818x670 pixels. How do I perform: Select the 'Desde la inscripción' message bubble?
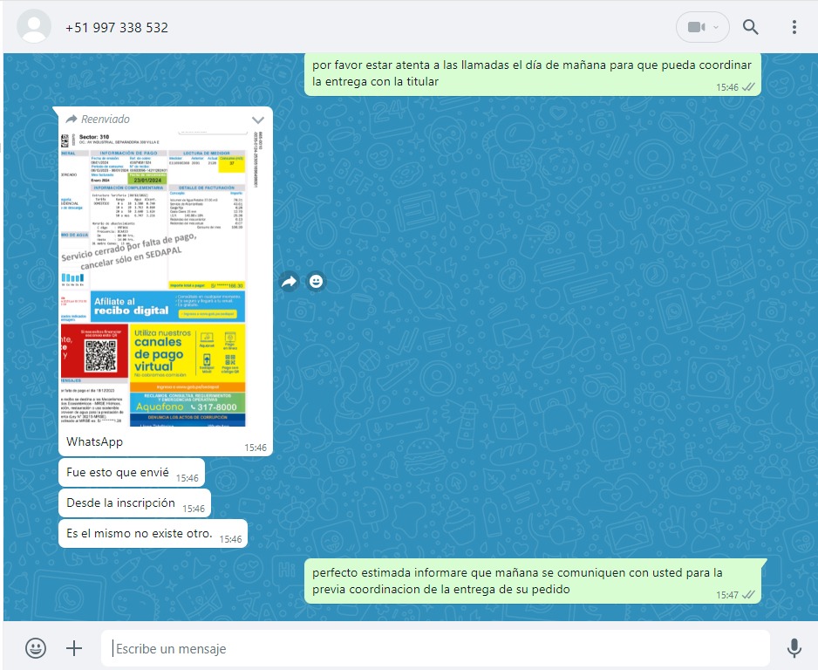click(121, 503)
